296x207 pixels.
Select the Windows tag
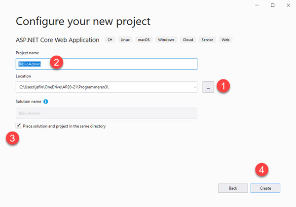[166, 40]
